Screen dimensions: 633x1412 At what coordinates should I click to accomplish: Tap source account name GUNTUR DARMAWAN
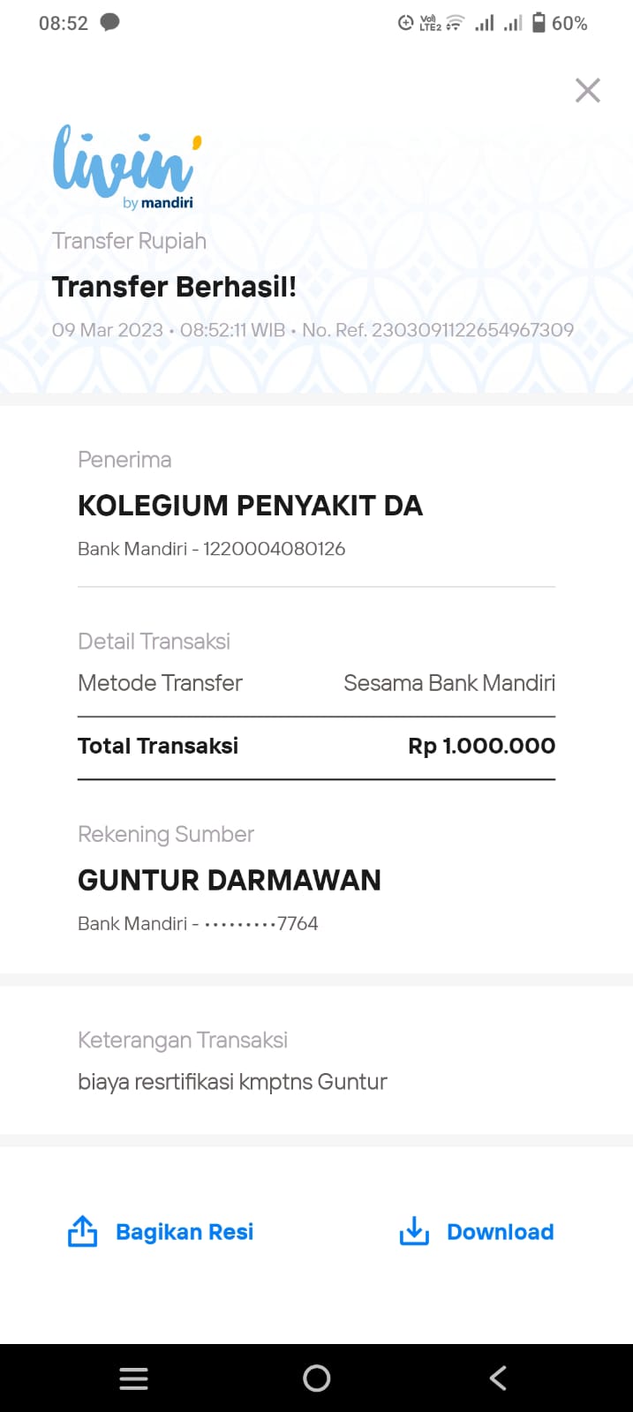[230, 880]
